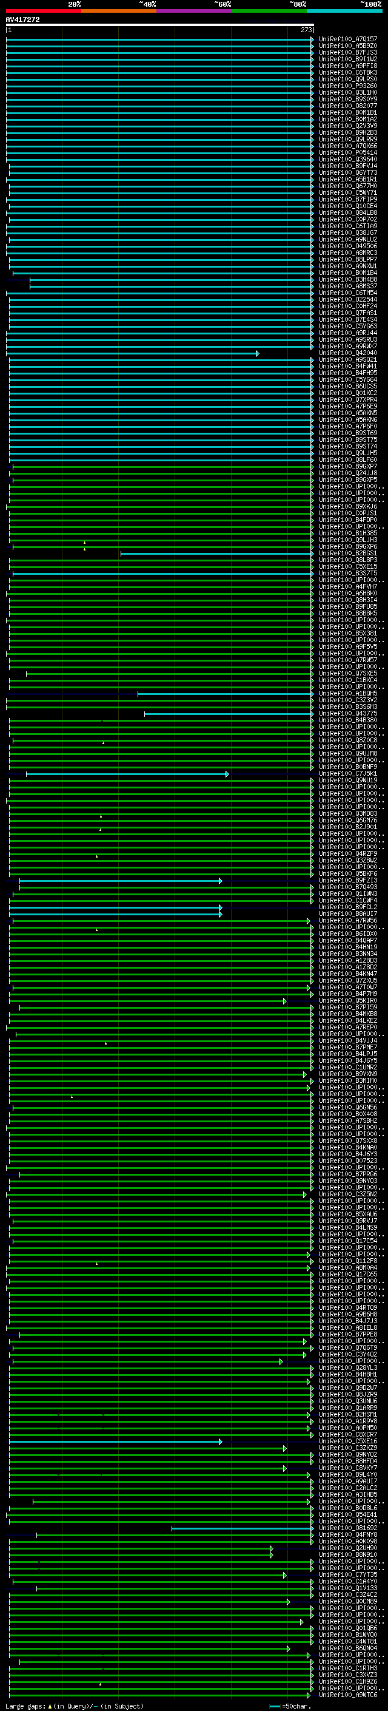The height and width of the screenshot is (1711, 388).
Task: Click label UniRef100_A4FVH7
Action: [348, 587]
